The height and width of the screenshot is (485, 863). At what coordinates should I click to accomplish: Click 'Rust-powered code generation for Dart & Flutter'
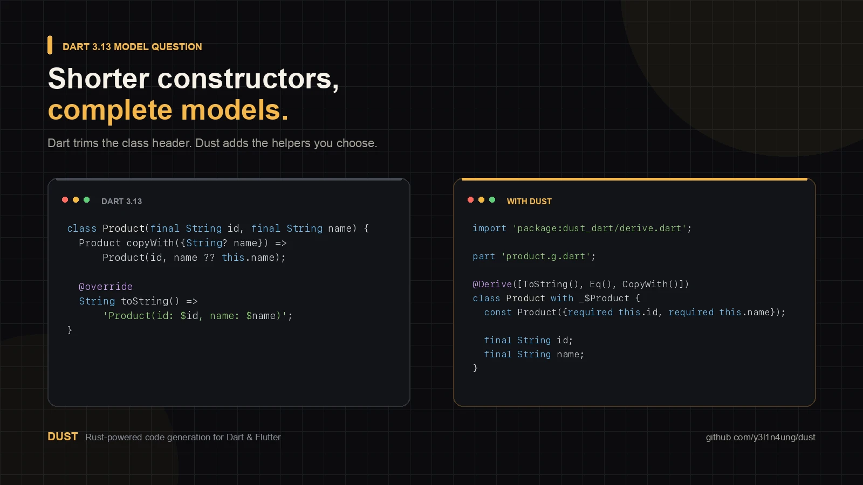183,437
